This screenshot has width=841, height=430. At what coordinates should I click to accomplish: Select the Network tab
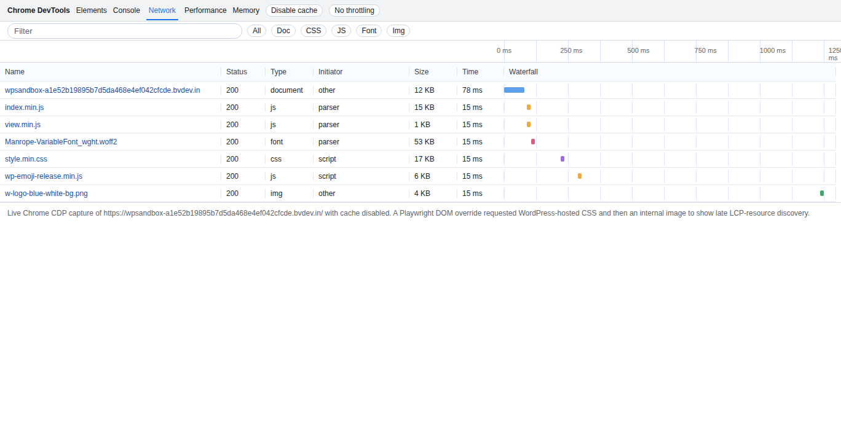pos(162,10)
